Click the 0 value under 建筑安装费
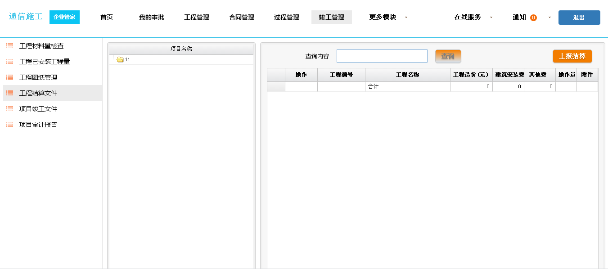Image resolution: width=608 pixels, height=269 pixels. (x=519, y=86)
